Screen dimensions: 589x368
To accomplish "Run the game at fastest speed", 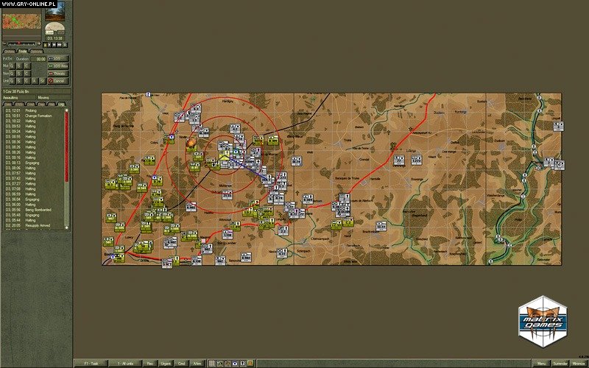I will [60, 45].
